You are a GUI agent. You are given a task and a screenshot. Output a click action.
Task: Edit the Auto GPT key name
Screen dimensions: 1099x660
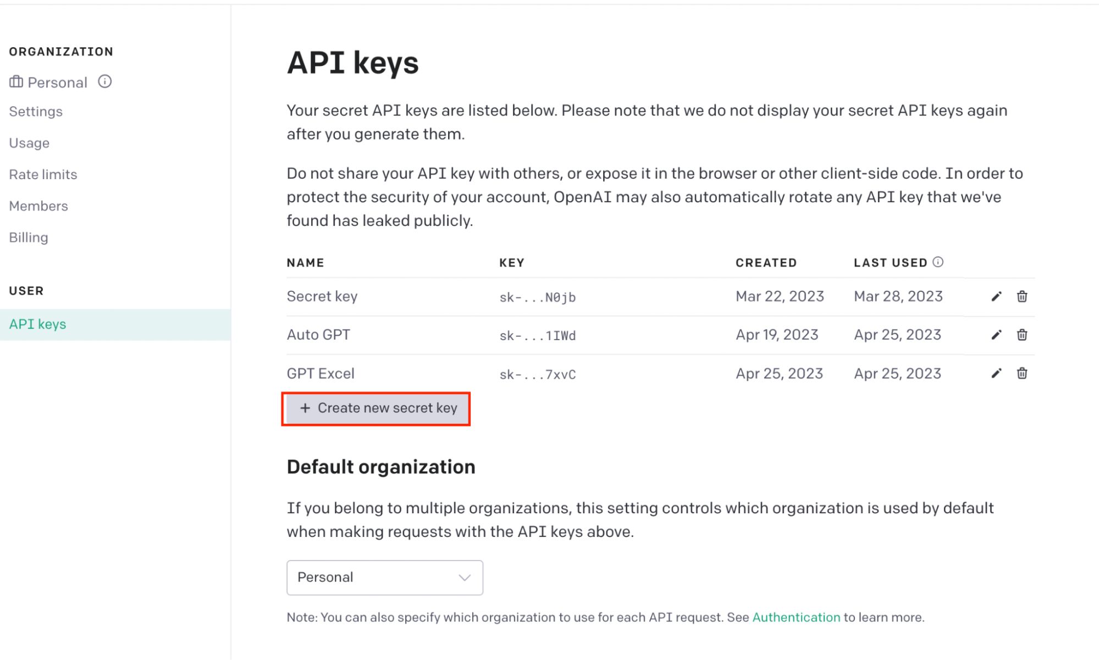coord(996,335)
